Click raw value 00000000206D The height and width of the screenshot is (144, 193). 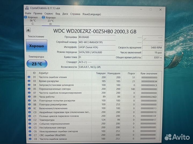[149, 97]
